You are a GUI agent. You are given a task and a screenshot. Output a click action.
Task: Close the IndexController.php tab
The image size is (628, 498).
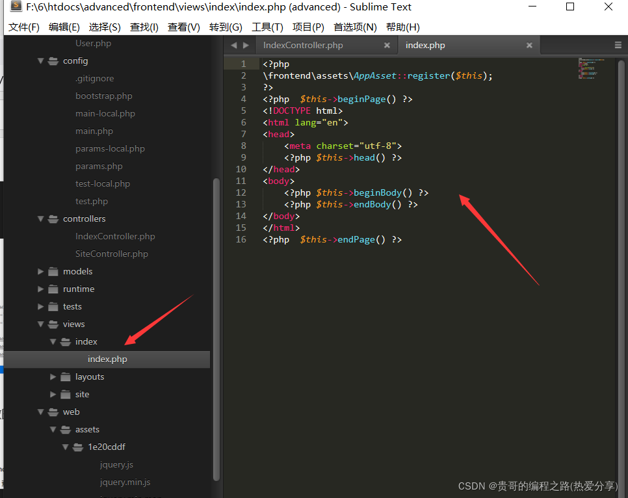point(387,46)
